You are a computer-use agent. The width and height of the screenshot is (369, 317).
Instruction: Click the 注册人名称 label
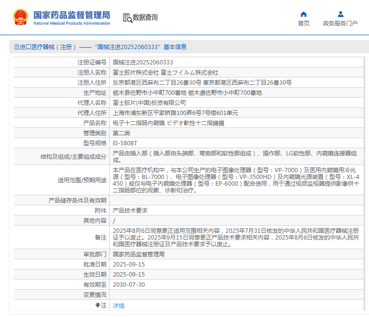[92, 73]
